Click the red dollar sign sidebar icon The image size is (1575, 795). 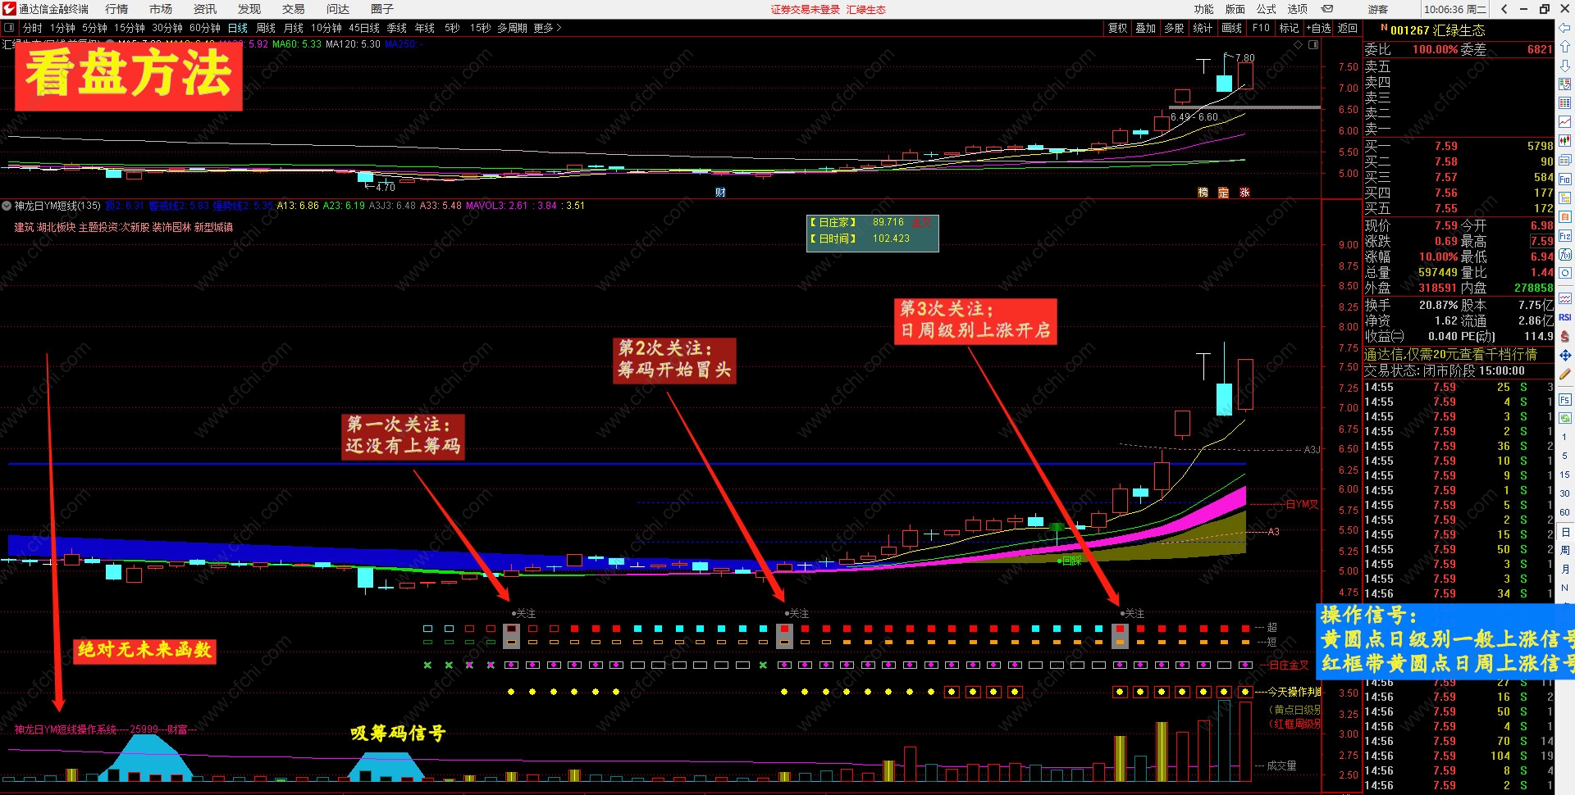[x=1565, y=336]
